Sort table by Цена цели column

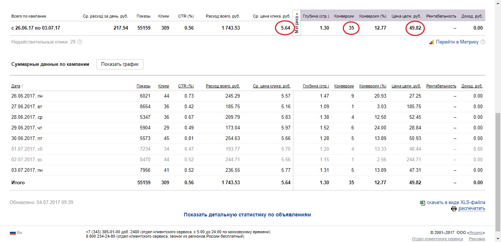point(406,86)
